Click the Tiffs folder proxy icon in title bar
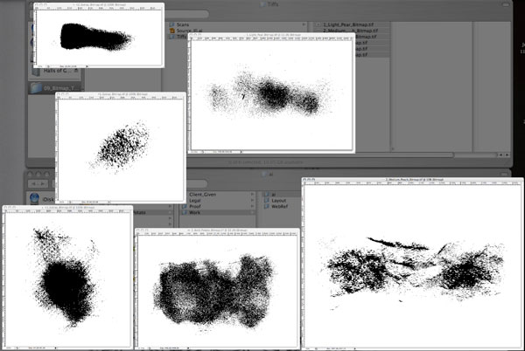 coord(263,4)
